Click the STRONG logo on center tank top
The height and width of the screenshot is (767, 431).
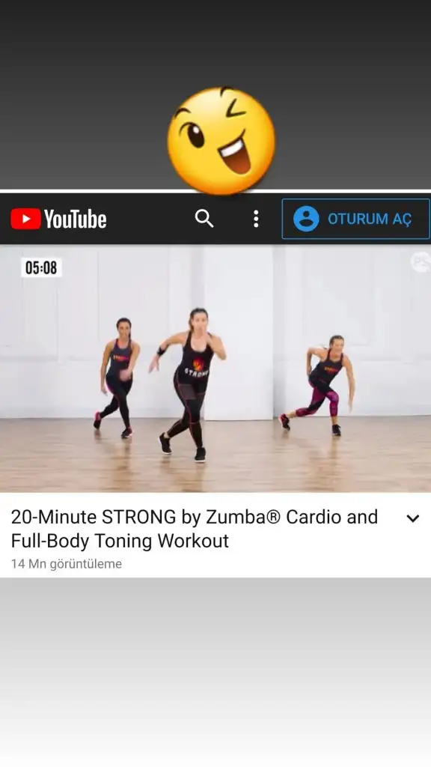pyautogui.click(x=197, y=368)
